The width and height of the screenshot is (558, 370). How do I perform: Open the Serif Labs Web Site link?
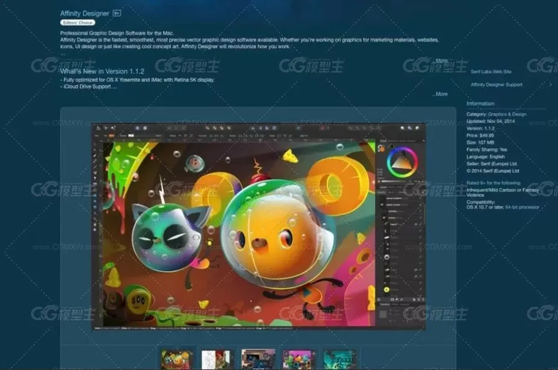(x=491, y=72)
